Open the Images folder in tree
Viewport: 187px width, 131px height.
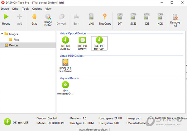pos(11,34)
